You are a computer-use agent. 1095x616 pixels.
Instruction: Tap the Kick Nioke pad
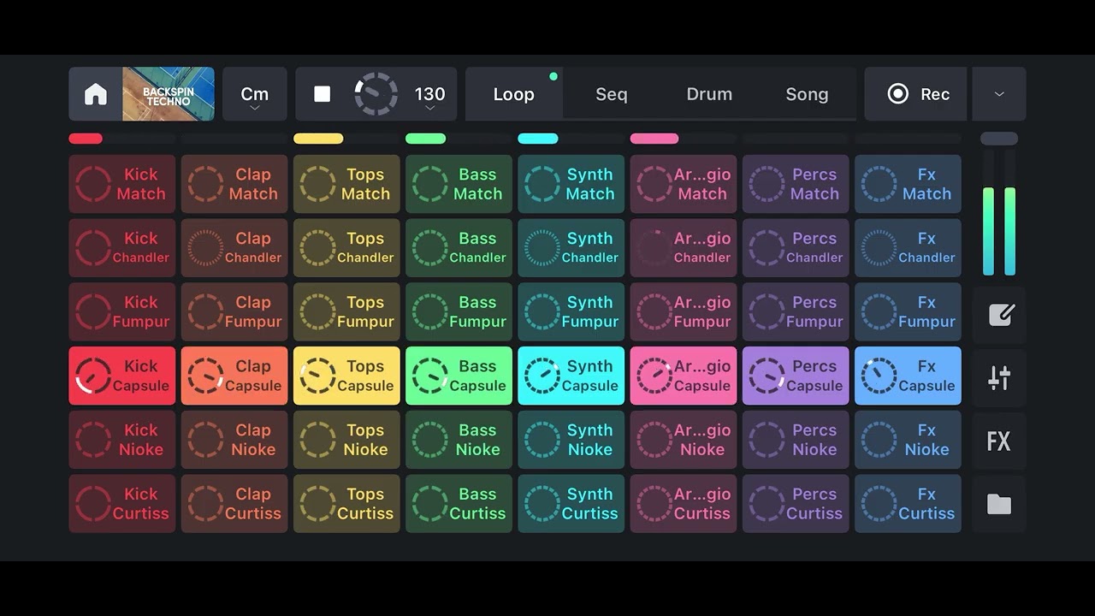point(122,440)
